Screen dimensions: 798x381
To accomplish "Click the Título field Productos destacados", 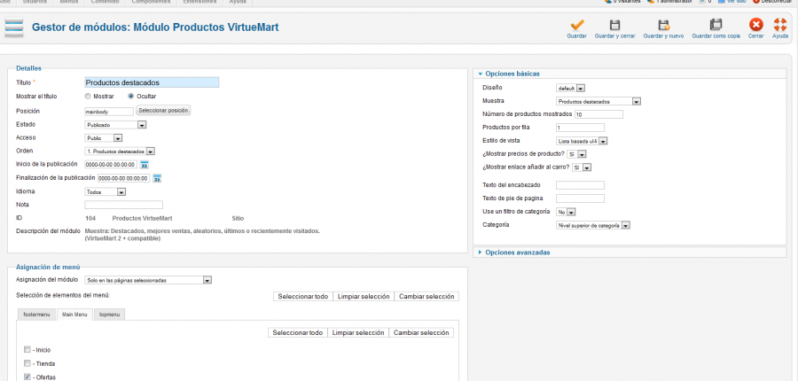I will 152,82.
